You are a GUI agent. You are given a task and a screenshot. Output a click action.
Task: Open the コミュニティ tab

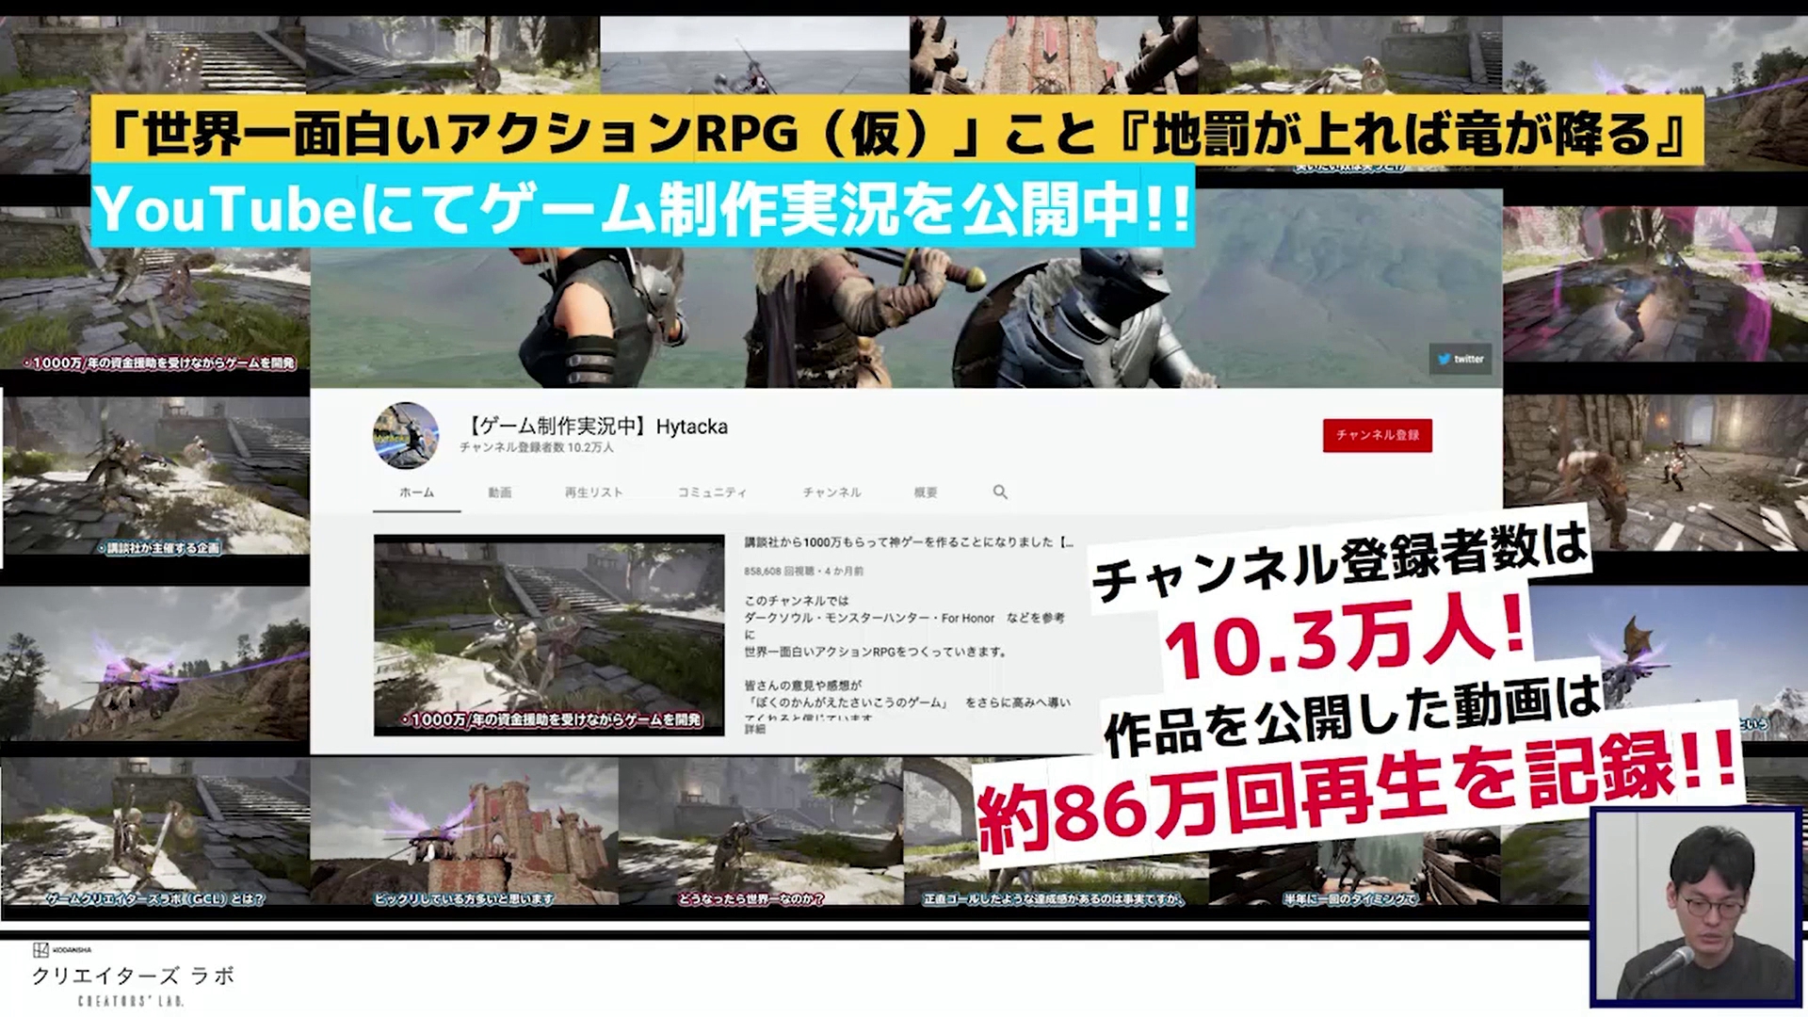tap(712, 492)
